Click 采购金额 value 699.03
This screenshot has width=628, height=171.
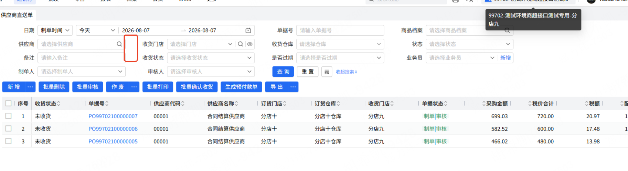(x=499, y=116)
